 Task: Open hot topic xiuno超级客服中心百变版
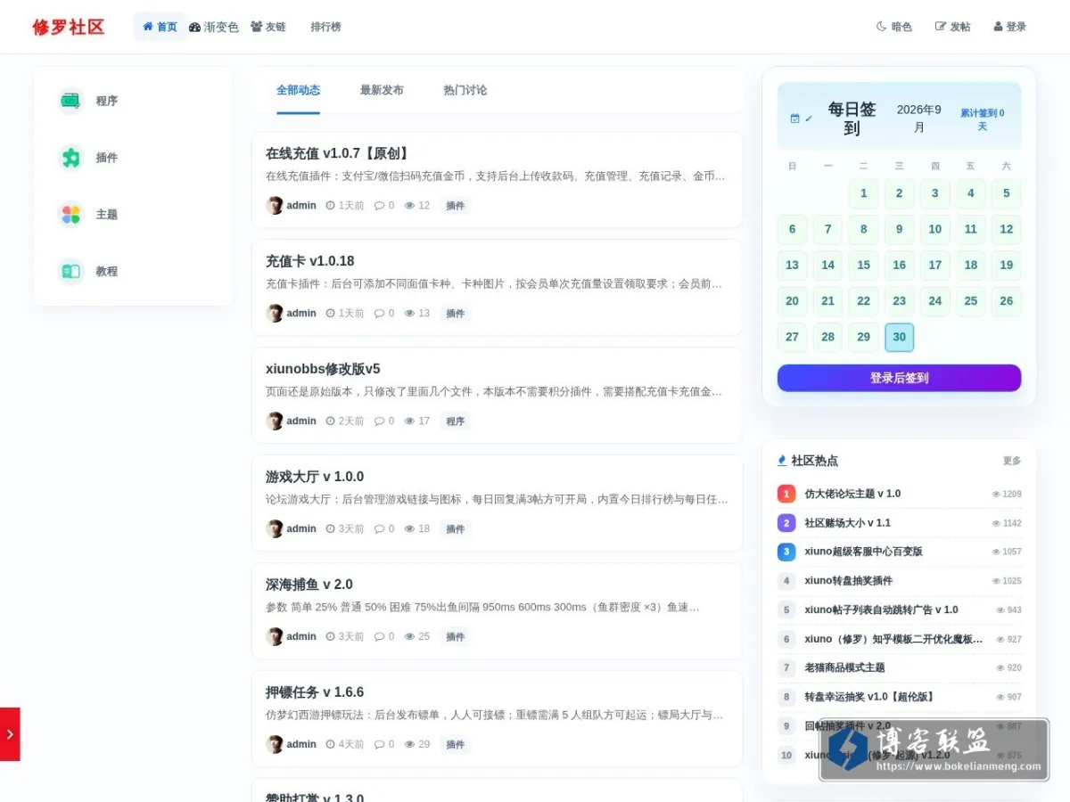click(863, 552)
